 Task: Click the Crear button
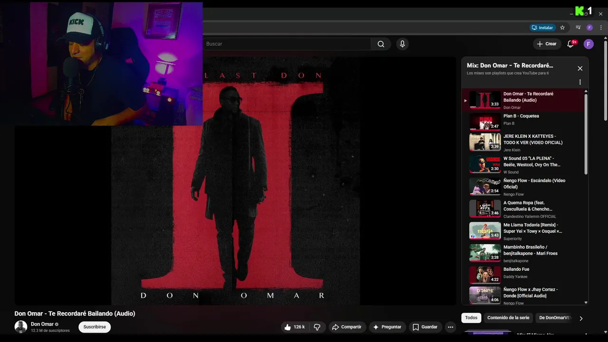[547, 44]
